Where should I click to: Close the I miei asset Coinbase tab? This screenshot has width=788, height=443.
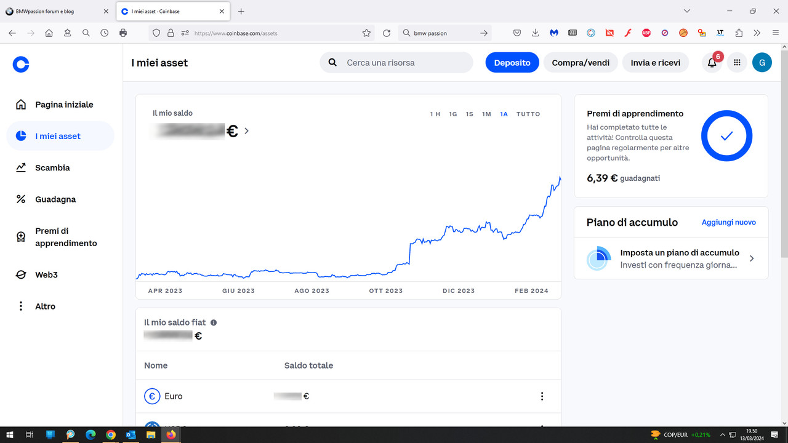(x=222, y=11)
